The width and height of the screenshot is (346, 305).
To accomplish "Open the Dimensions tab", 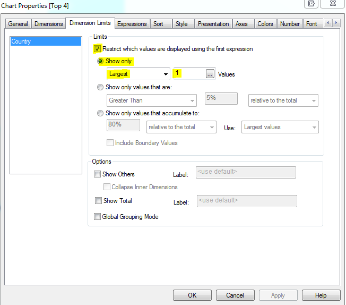I will pos(48,24).
